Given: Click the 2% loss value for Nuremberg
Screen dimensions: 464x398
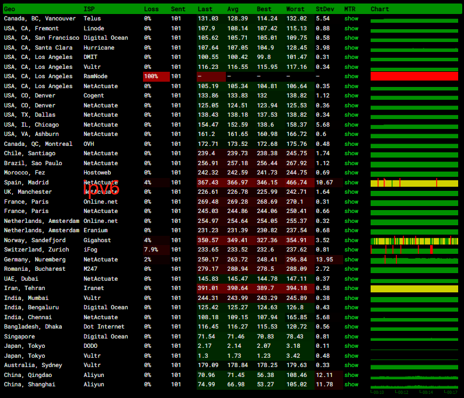Looking at the screenshot, I should pyautogui.click(x=147, y=260).
